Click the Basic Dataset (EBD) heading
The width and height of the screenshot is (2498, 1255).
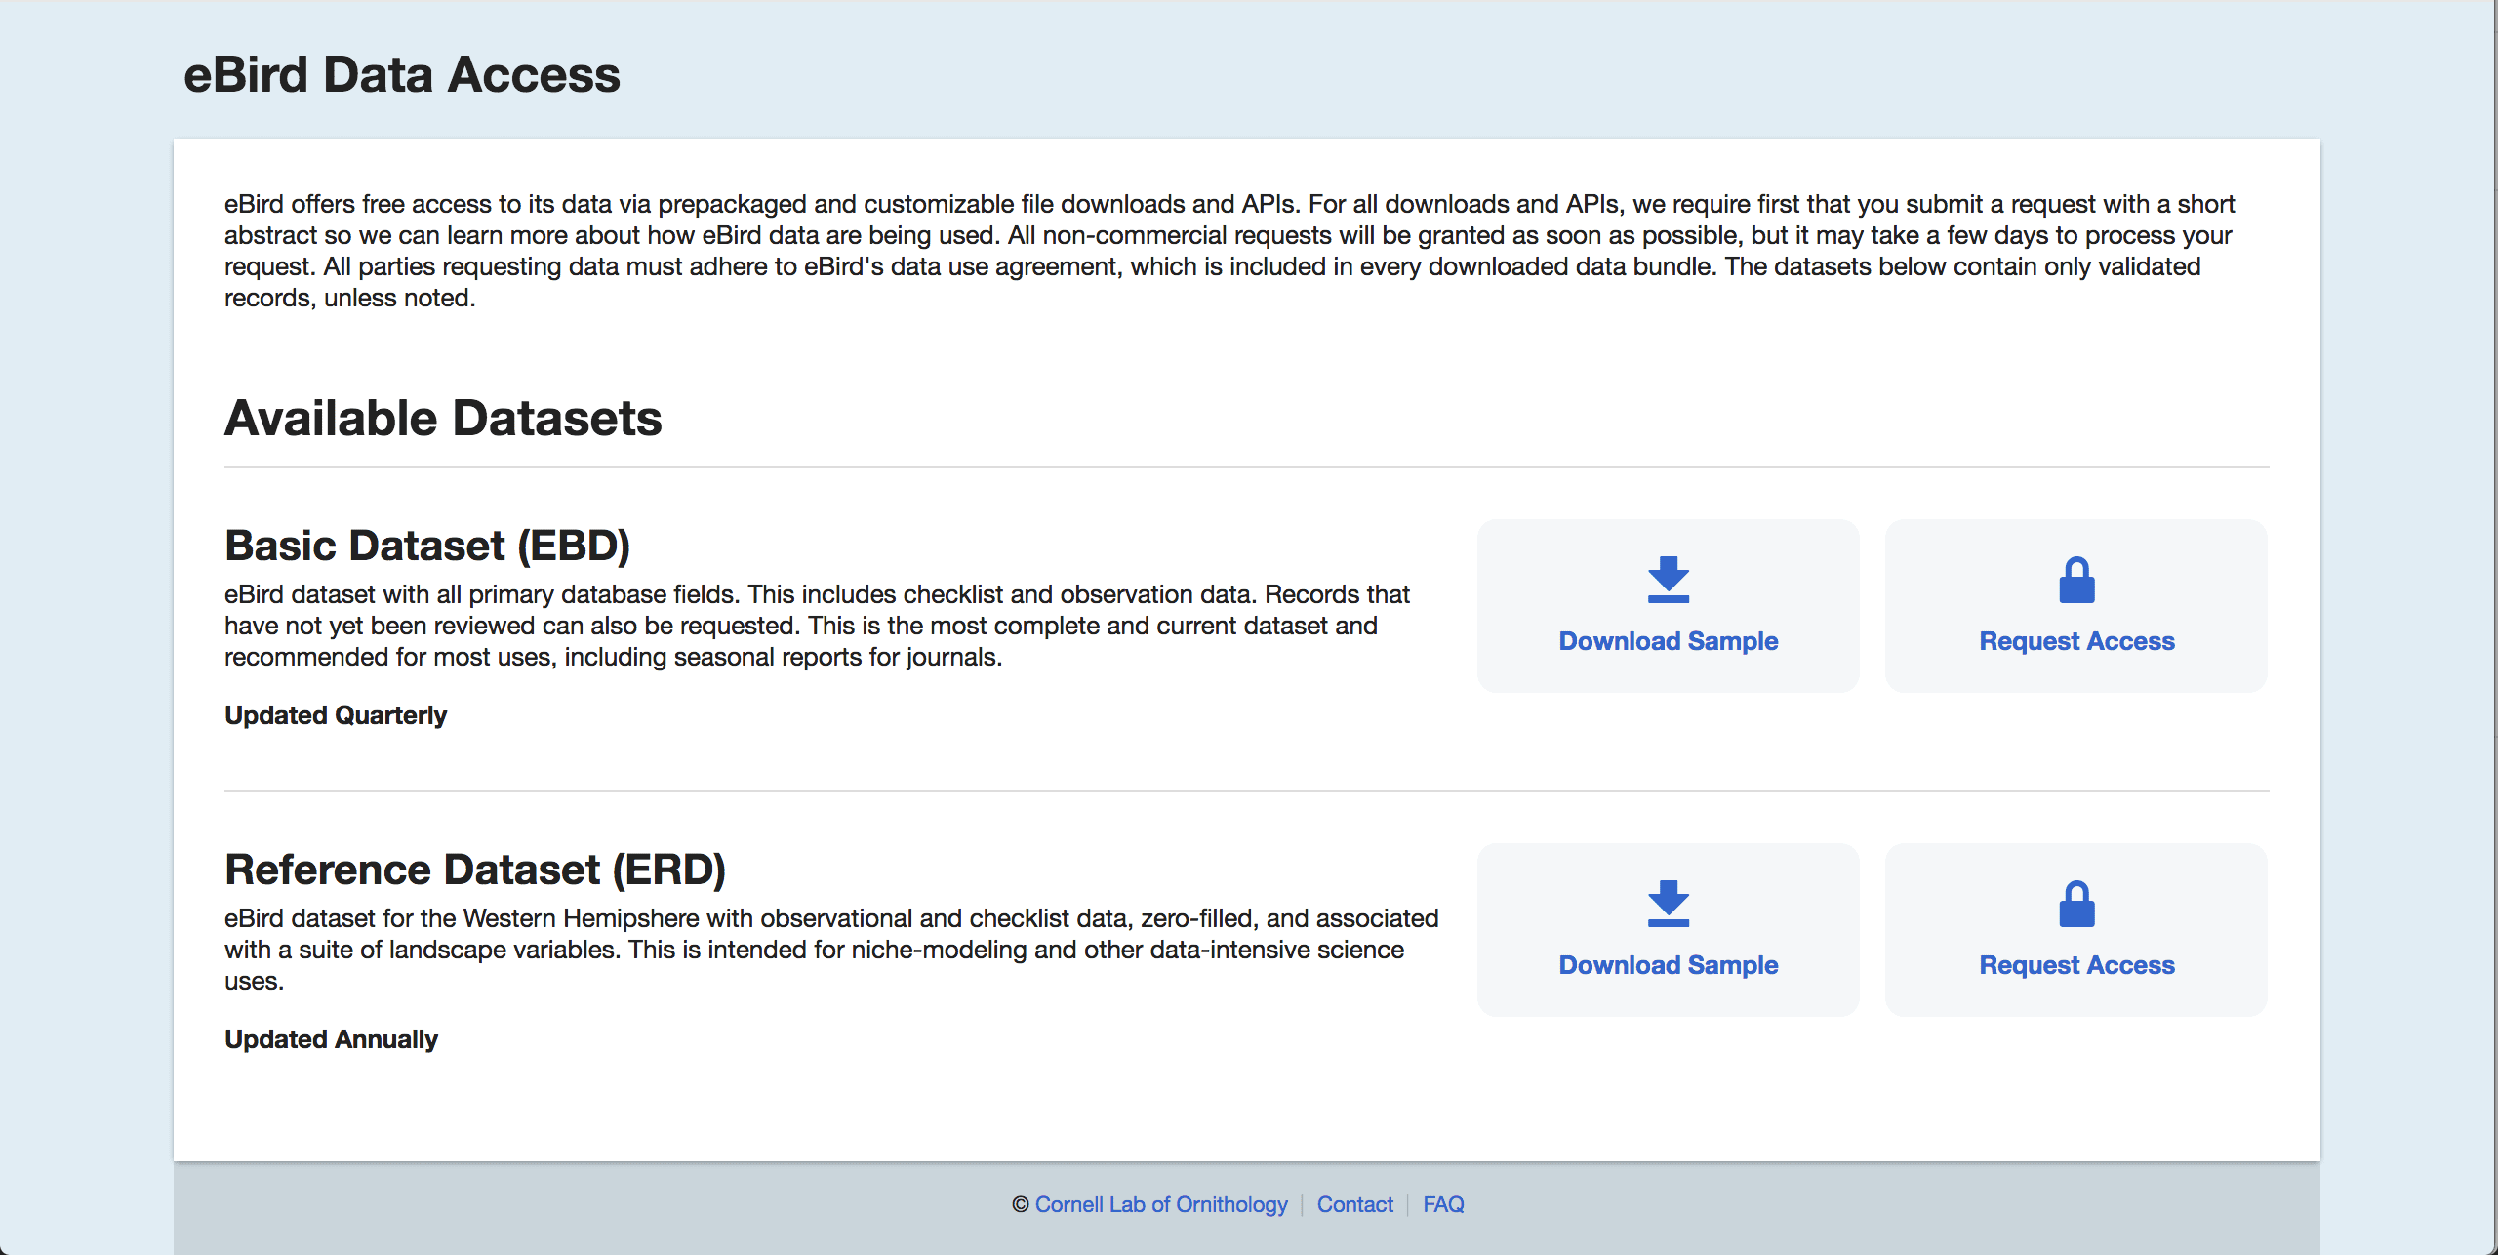coord(427,546)
